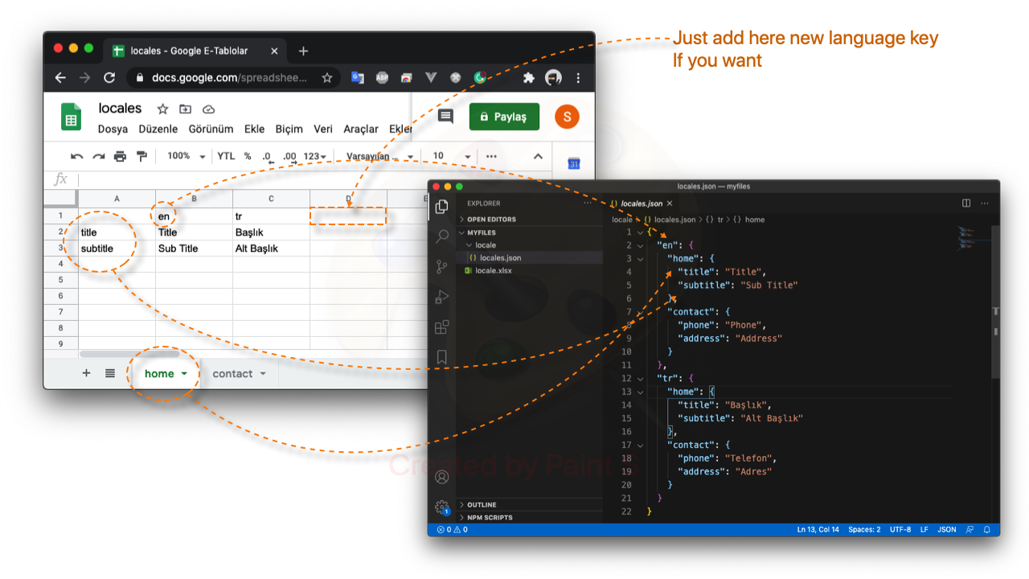This screenshot has height=579, width=1029.
Task: Check the cloud save status icon
Action: pos(208,109)
